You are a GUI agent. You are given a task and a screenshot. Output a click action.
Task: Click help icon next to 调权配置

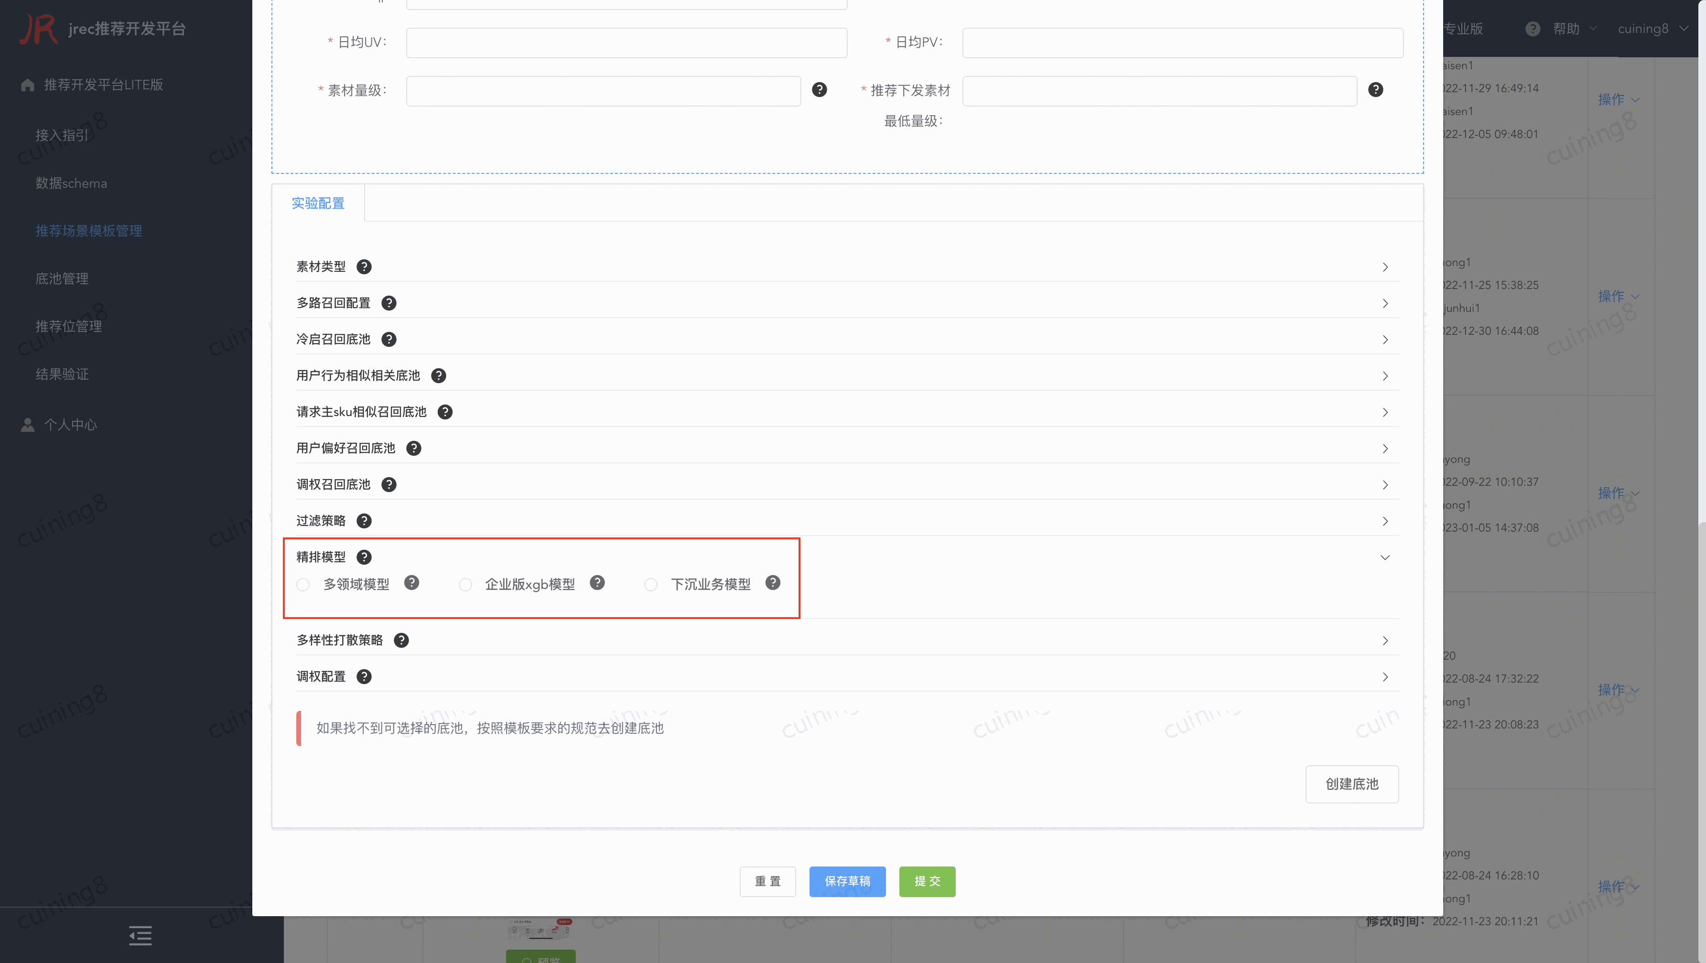click(x=364, y=676)
